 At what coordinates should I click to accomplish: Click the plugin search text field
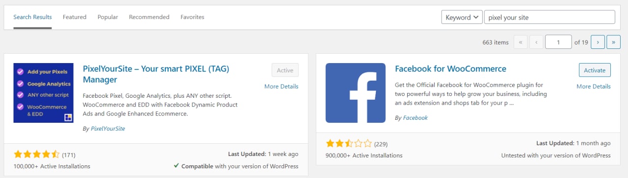point(549,17)
